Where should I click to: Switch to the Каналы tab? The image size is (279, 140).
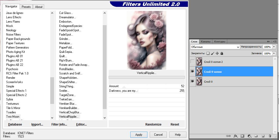[x=206, y=41]
